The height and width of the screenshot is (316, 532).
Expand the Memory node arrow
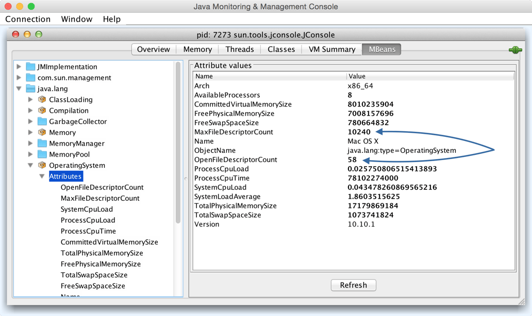click(x=30, y=132)
